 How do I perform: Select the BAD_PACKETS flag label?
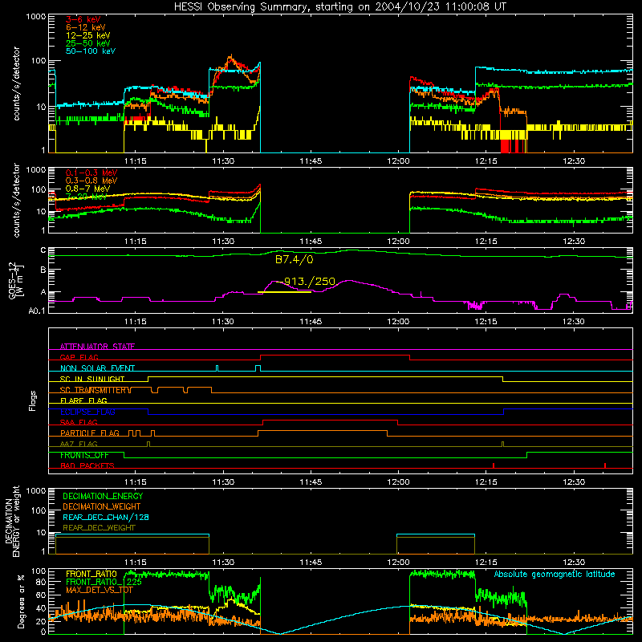pyautogui.click(x=87, y=465)
